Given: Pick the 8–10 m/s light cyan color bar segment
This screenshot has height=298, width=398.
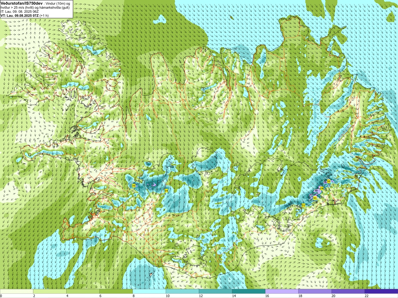Looking at the screenshot, I should pyautogui.click(x=149, y=291).
